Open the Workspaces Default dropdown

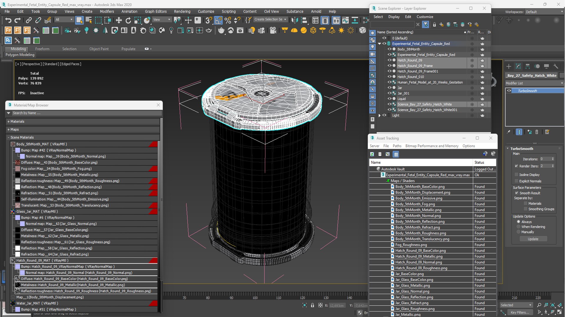(x=544, y=12)
